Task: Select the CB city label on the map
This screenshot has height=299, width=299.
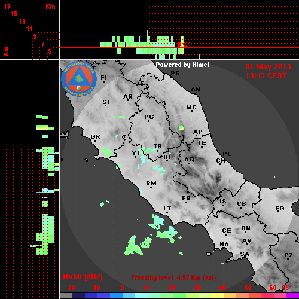Action: (242, 204)
